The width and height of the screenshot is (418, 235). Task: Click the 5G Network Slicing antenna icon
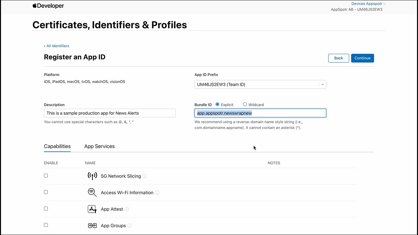coord(92,176)
